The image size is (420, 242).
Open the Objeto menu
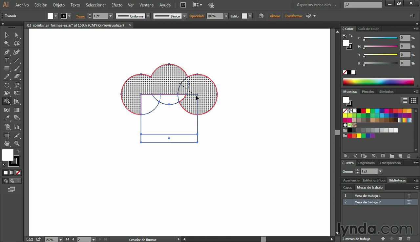point(59,5)
